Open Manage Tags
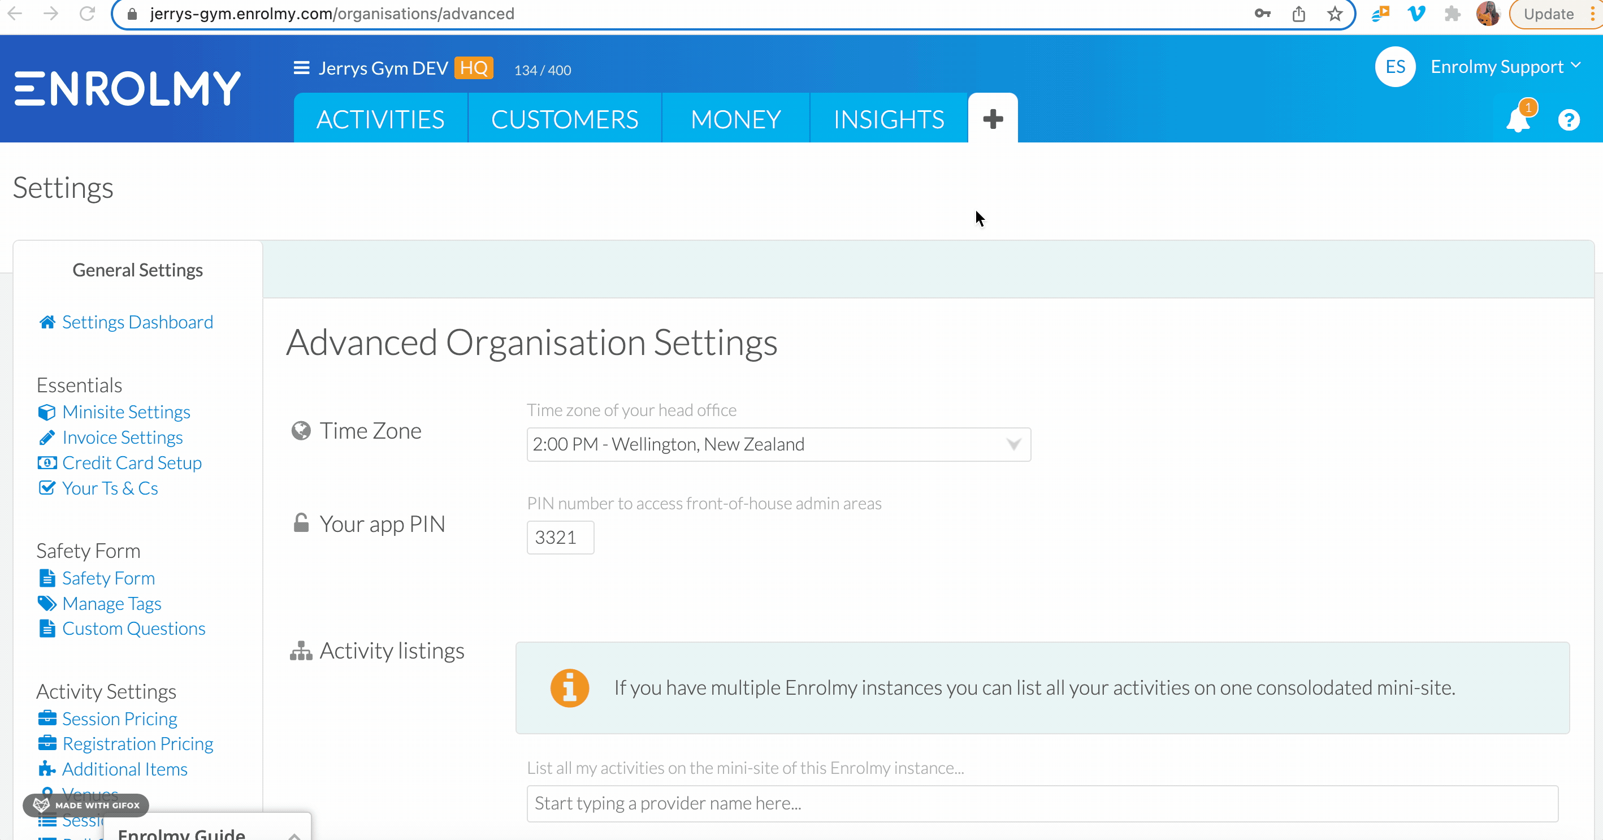Viewport: 1603px width, 840px height. click(112, 604)
